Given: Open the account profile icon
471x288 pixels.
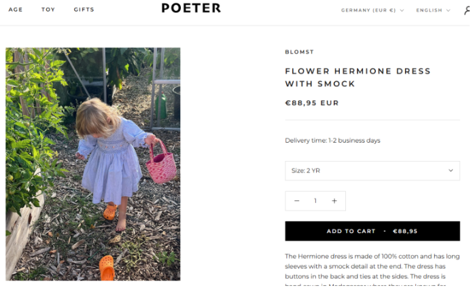Looking at the screenshot, I should click(x=467, y=10).
